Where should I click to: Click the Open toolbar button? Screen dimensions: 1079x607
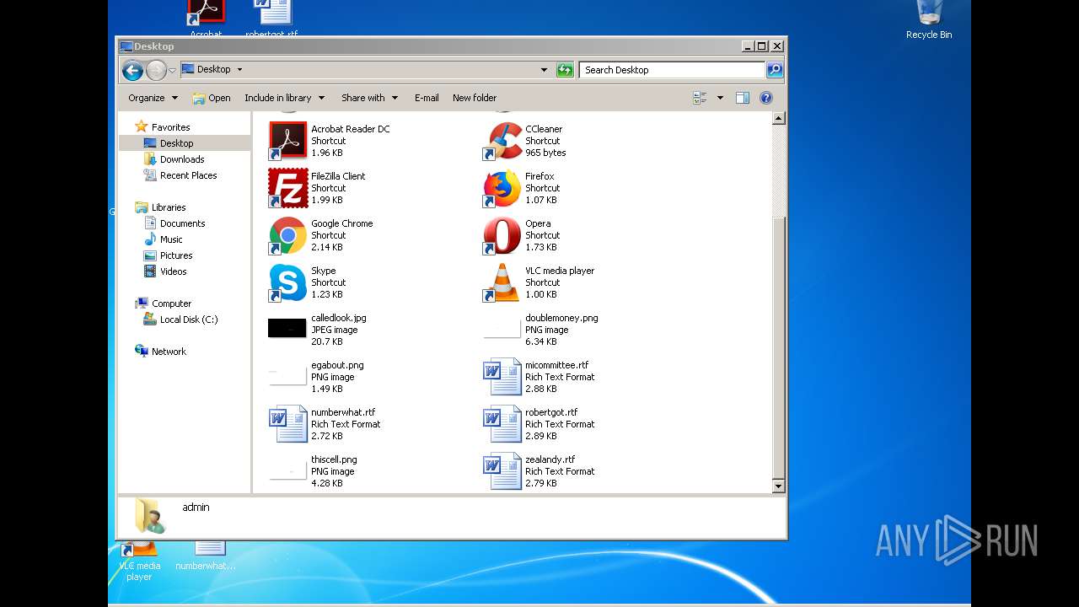[x=211, y=98]
